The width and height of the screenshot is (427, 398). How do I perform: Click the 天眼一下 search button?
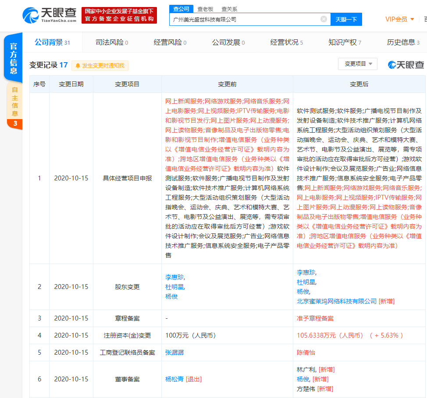(x=346, y=19)
